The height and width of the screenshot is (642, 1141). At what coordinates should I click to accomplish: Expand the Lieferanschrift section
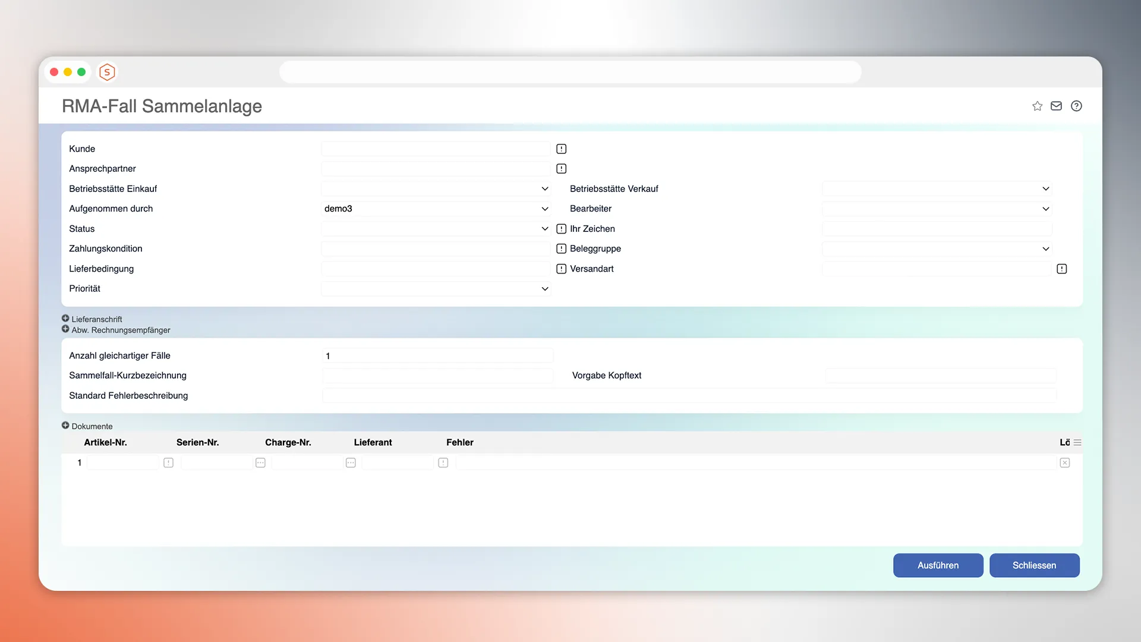65,319
